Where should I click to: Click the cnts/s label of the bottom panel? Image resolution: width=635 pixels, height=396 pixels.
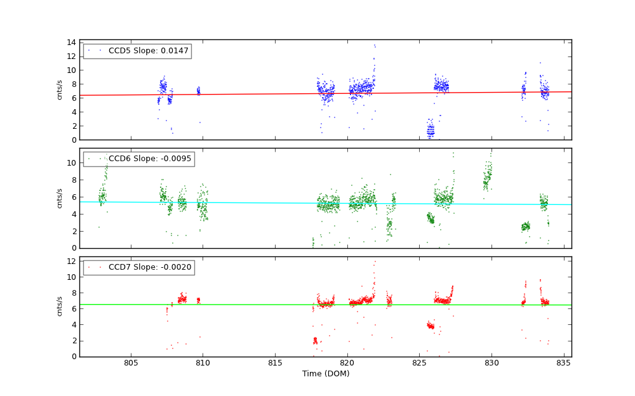pos(60,307)
